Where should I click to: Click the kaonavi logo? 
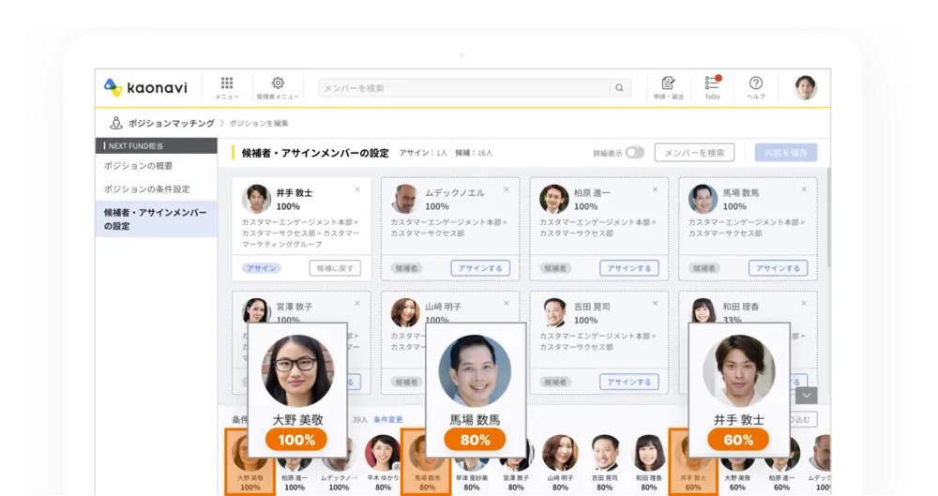click(x=145, y=87)
